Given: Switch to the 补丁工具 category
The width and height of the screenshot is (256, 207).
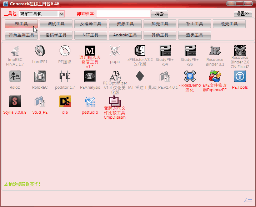Looking at the screenshot, I should (x=195, y=24).
